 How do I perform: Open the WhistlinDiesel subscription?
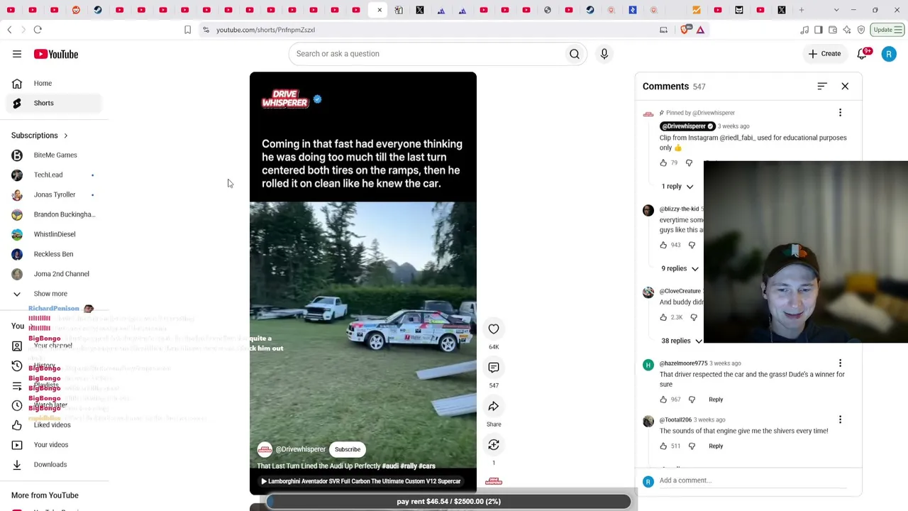[55, 234]
